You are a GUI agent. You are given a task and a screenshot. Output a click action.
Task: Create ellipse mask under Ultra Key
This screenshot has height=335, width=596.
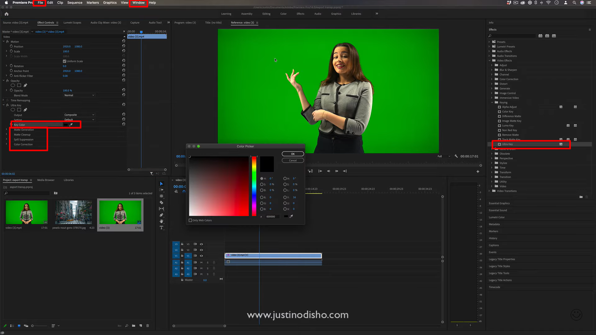click(x=13, y=110)
